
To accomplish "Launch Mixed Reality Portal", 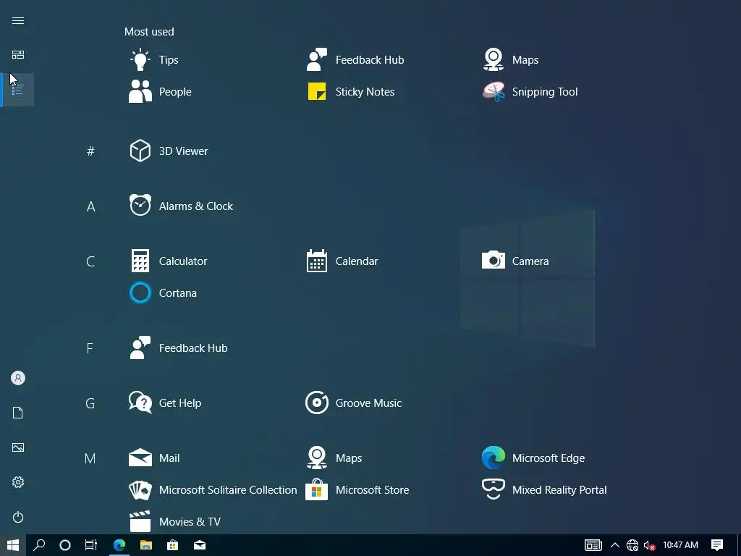I will (x=544, y=490).
